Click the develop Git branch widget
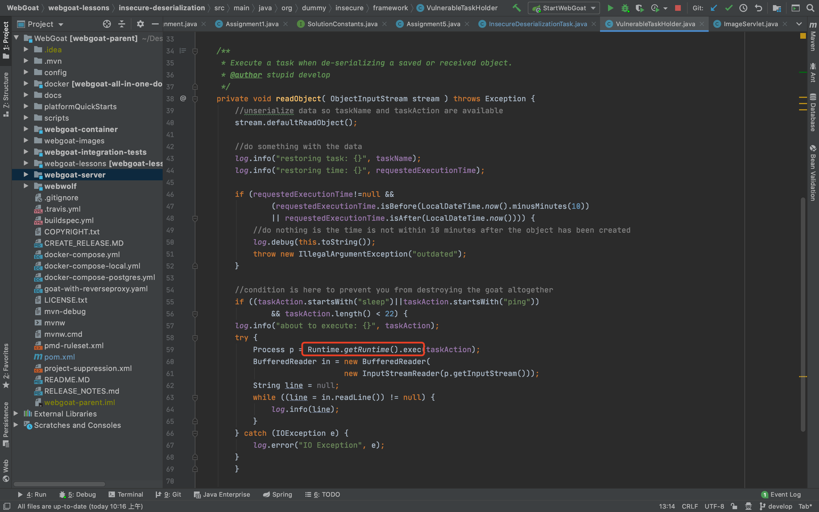 click(776, 506)
